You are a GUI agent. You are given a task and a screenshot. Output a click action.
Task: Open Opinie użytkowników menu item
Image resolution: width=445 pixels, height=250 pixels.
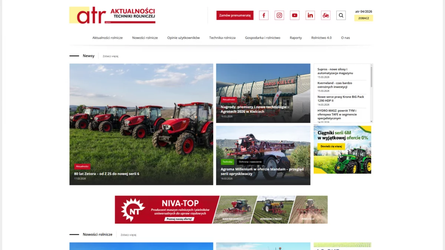pos(184,38)
